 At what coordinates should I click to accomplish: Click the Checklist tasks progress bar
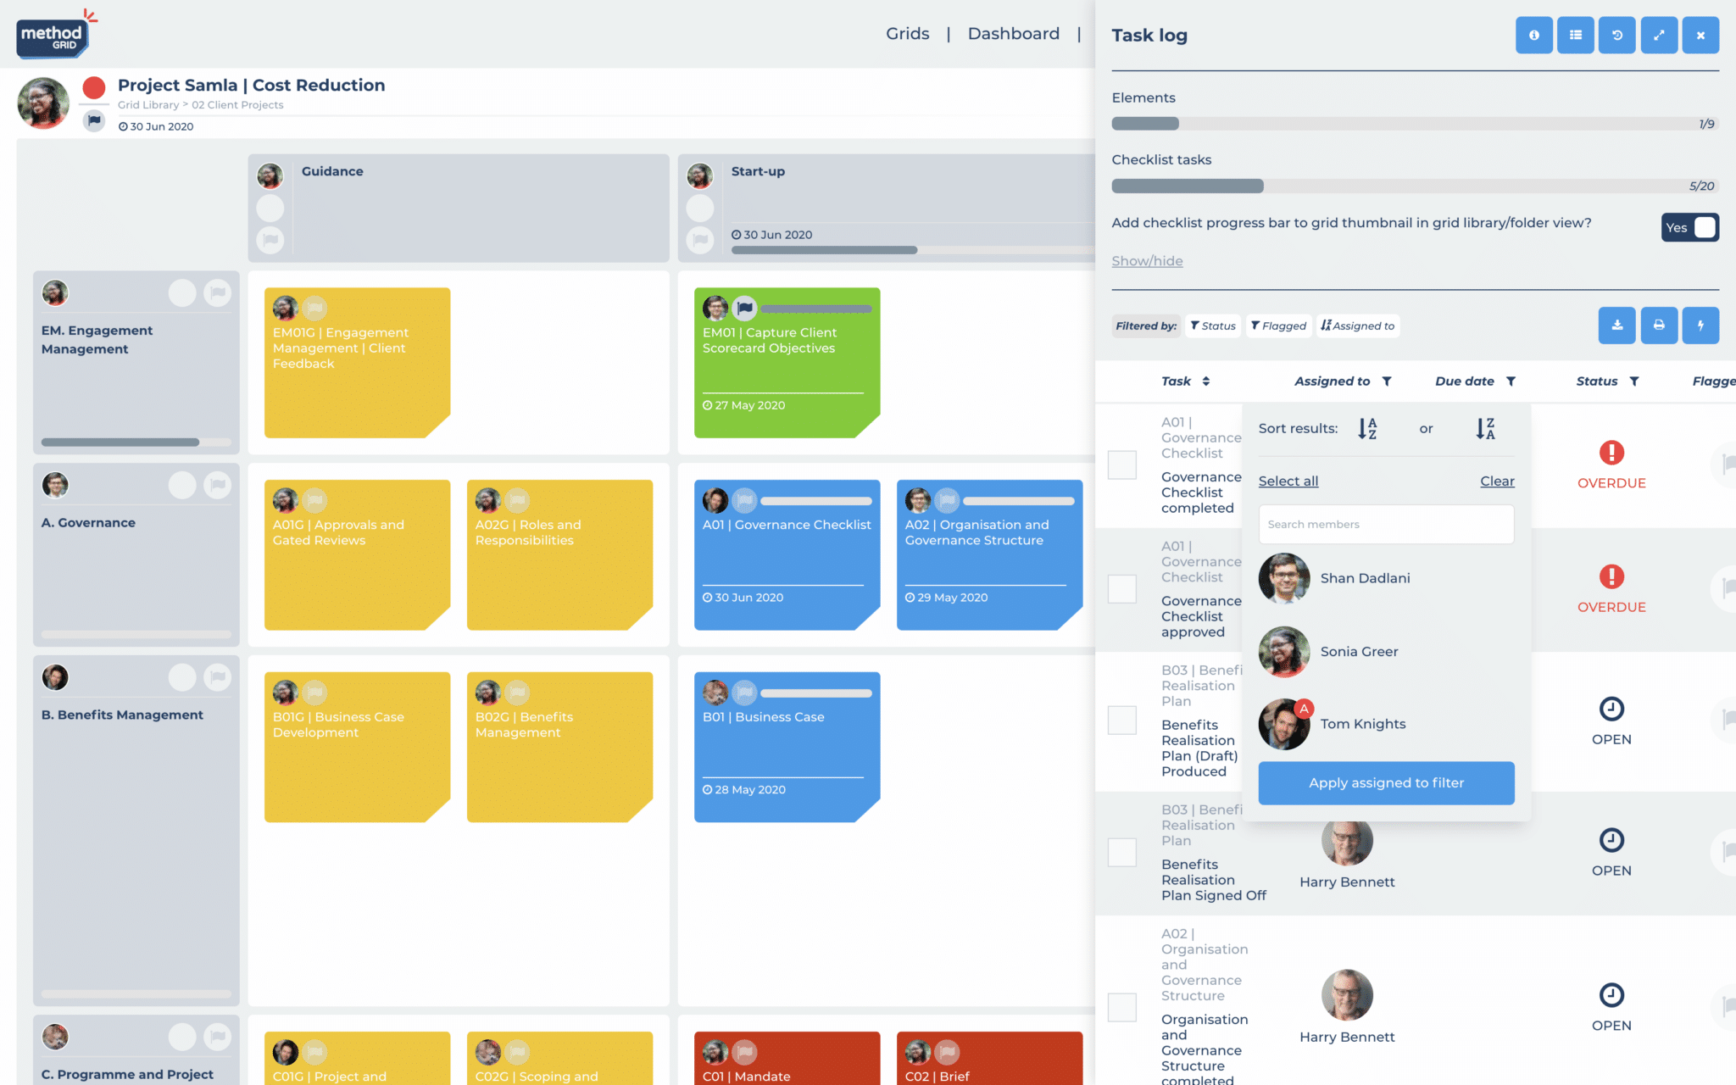(x=1414, y=186)
